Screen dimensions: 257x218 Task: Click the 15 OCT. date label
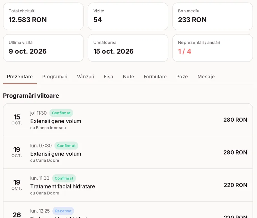[x=17, y=119]
